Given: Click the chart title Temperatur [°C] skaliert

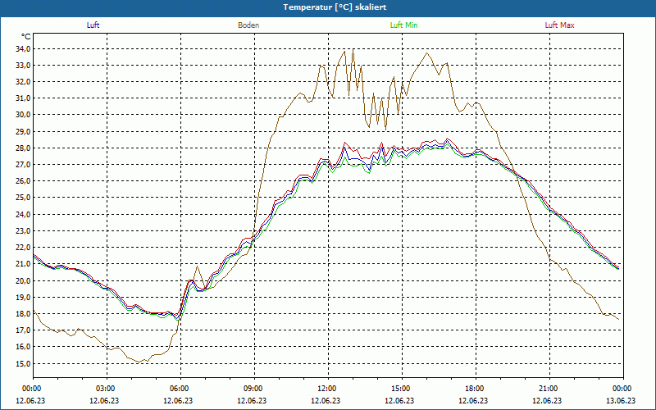Looking at the screenshot, I should click(335, 7).
